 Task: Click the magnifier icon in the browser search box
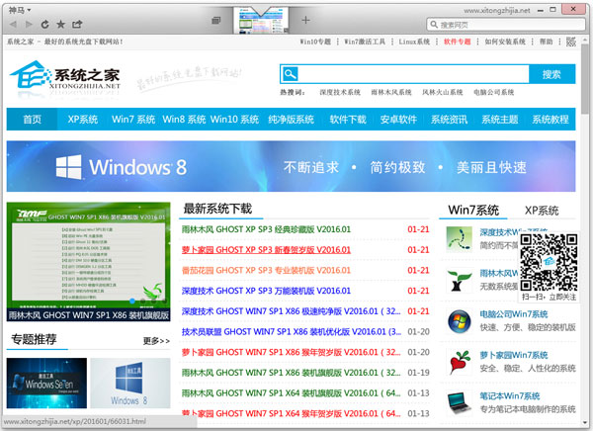click(x=434, y=25)
